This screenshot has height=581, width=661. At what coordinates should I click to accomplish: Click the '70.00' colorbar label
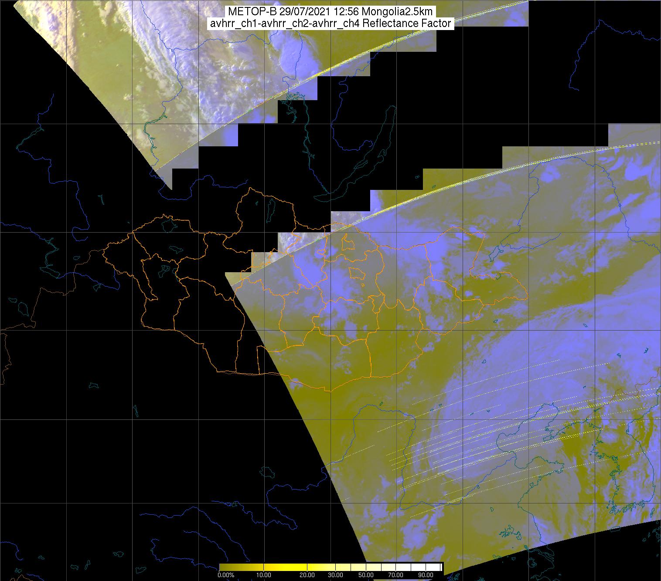point(395,575)
